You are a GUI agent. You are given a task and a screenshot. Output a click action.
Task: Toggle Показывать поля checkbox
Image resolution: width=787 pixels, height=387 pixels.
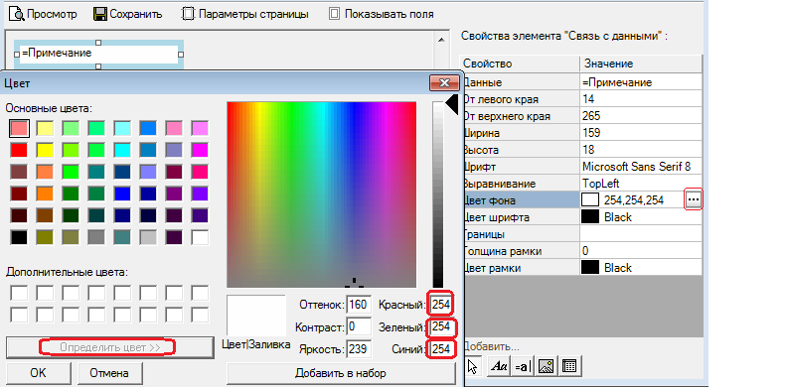click(x=382, y=14)
